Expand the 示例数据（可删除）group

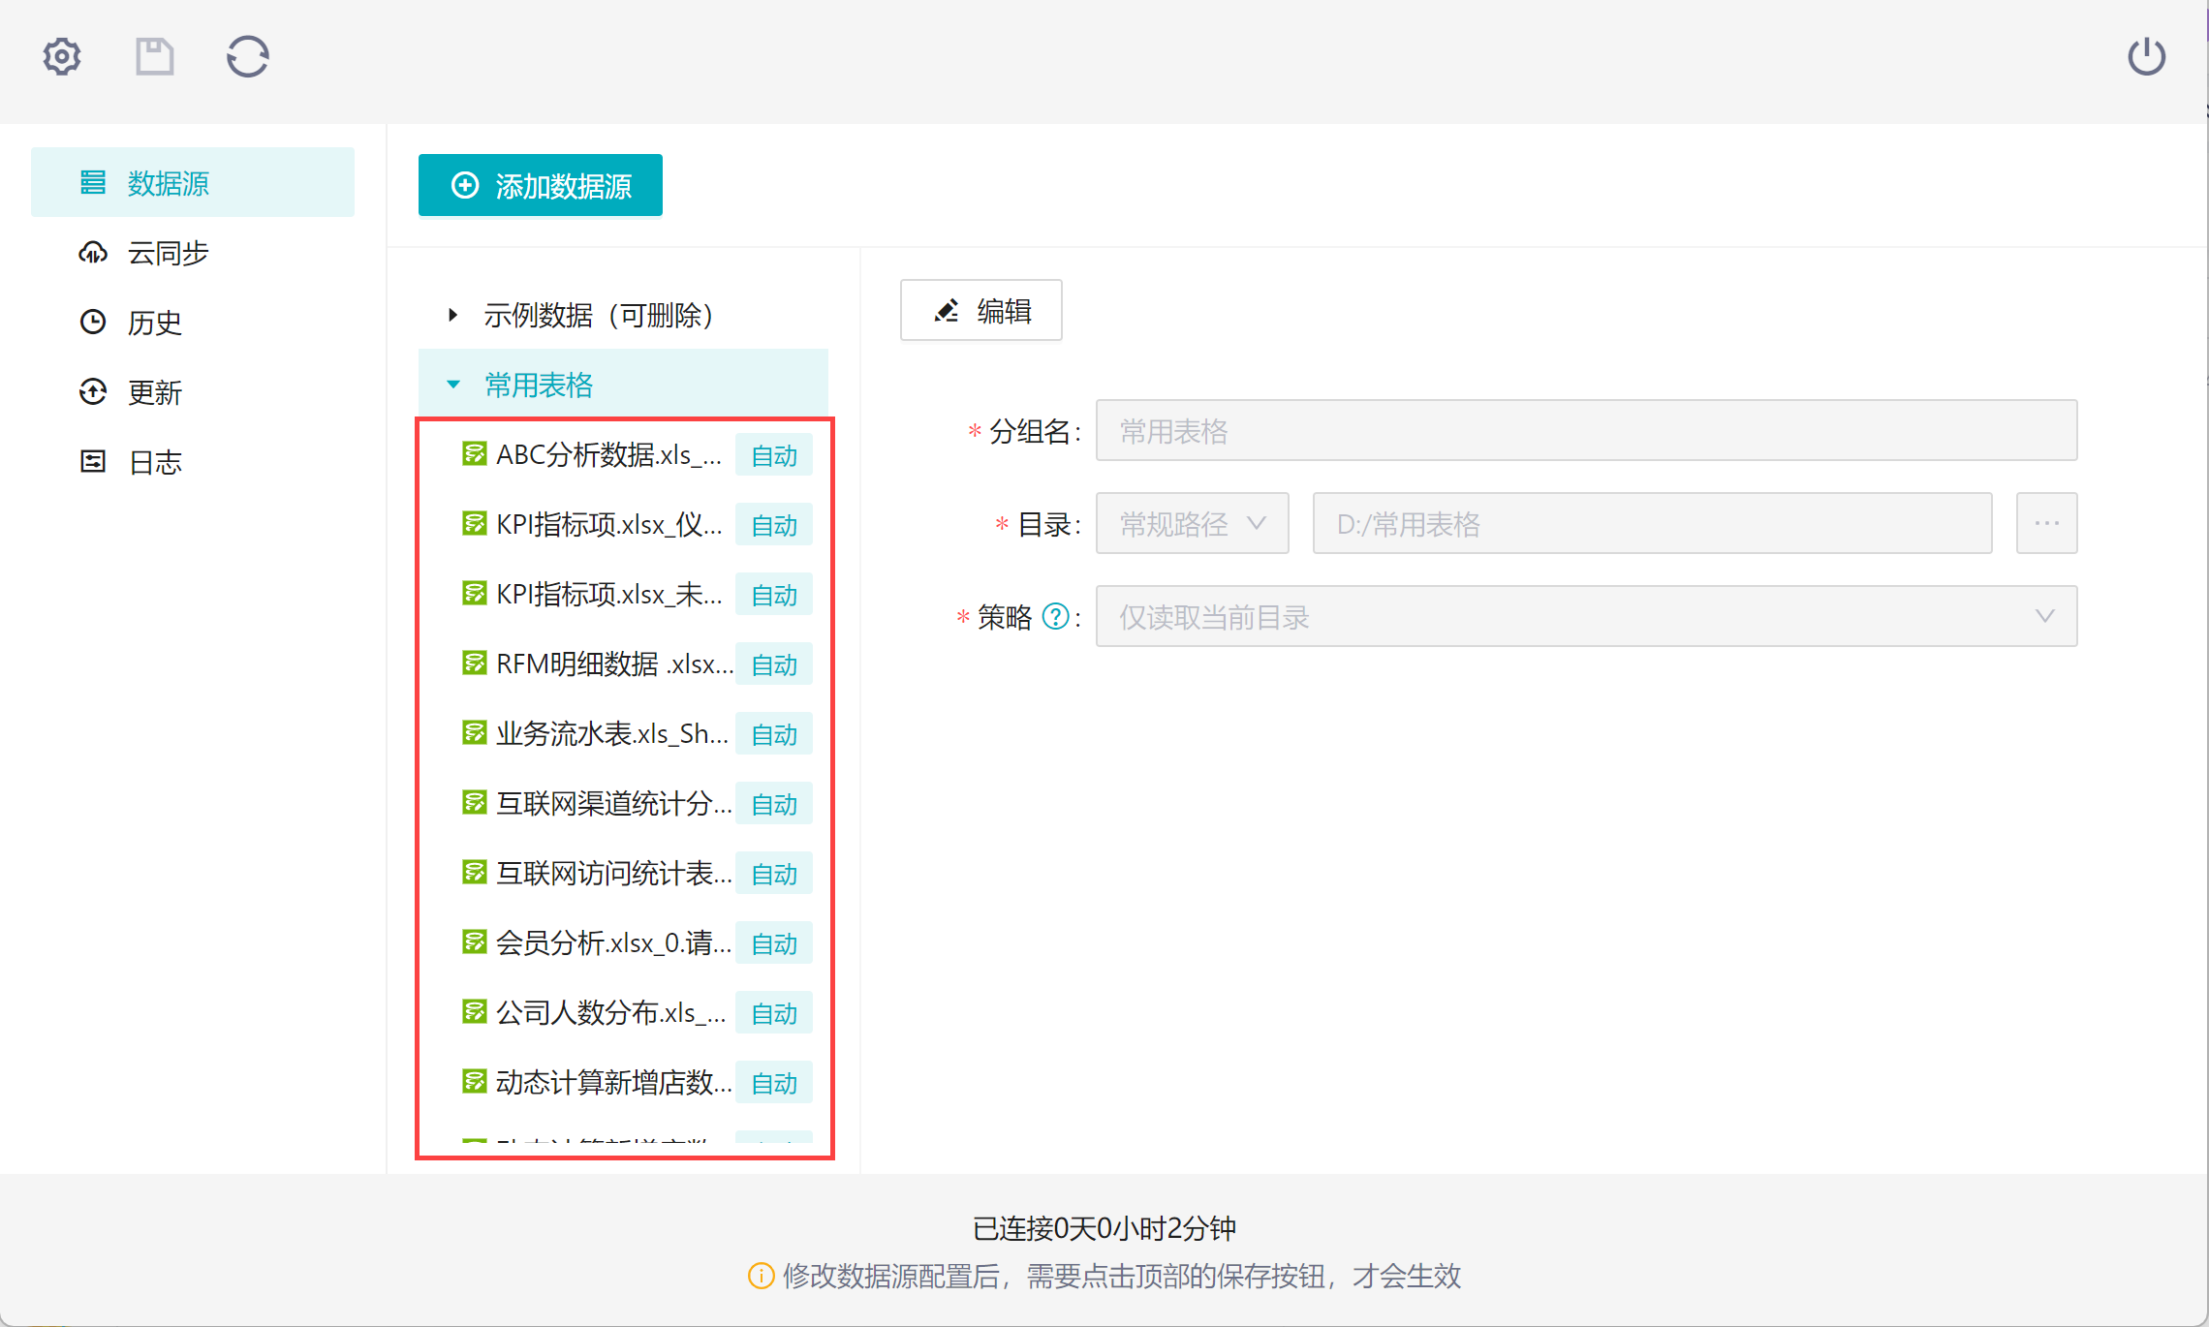(452, 315)
